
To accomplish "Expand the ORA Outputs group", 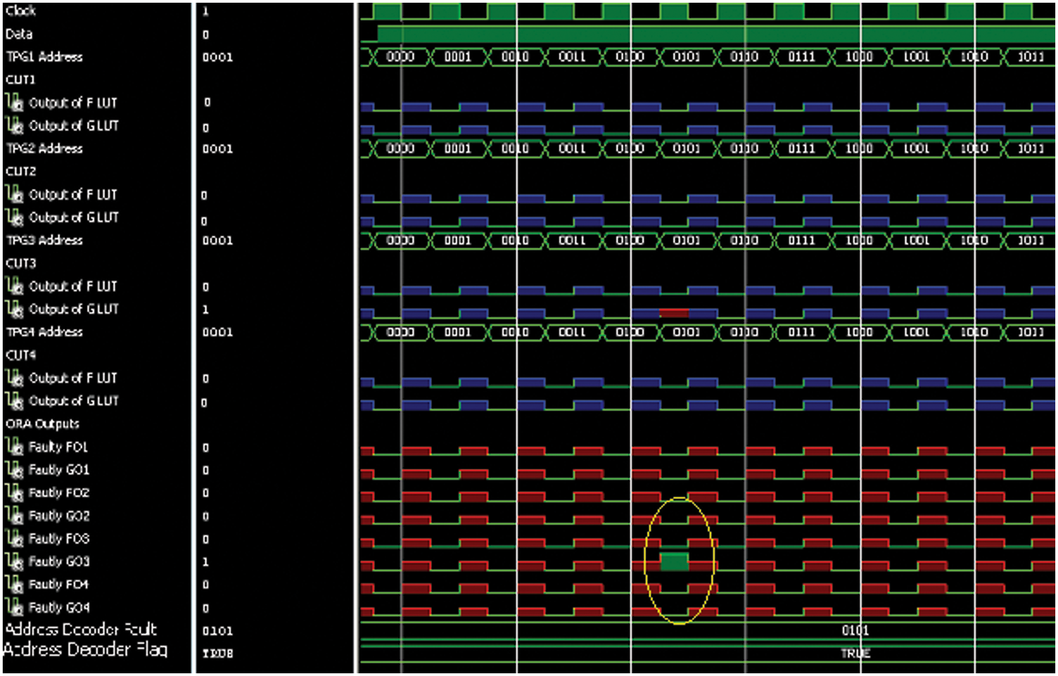I will [x=42, y=424].
